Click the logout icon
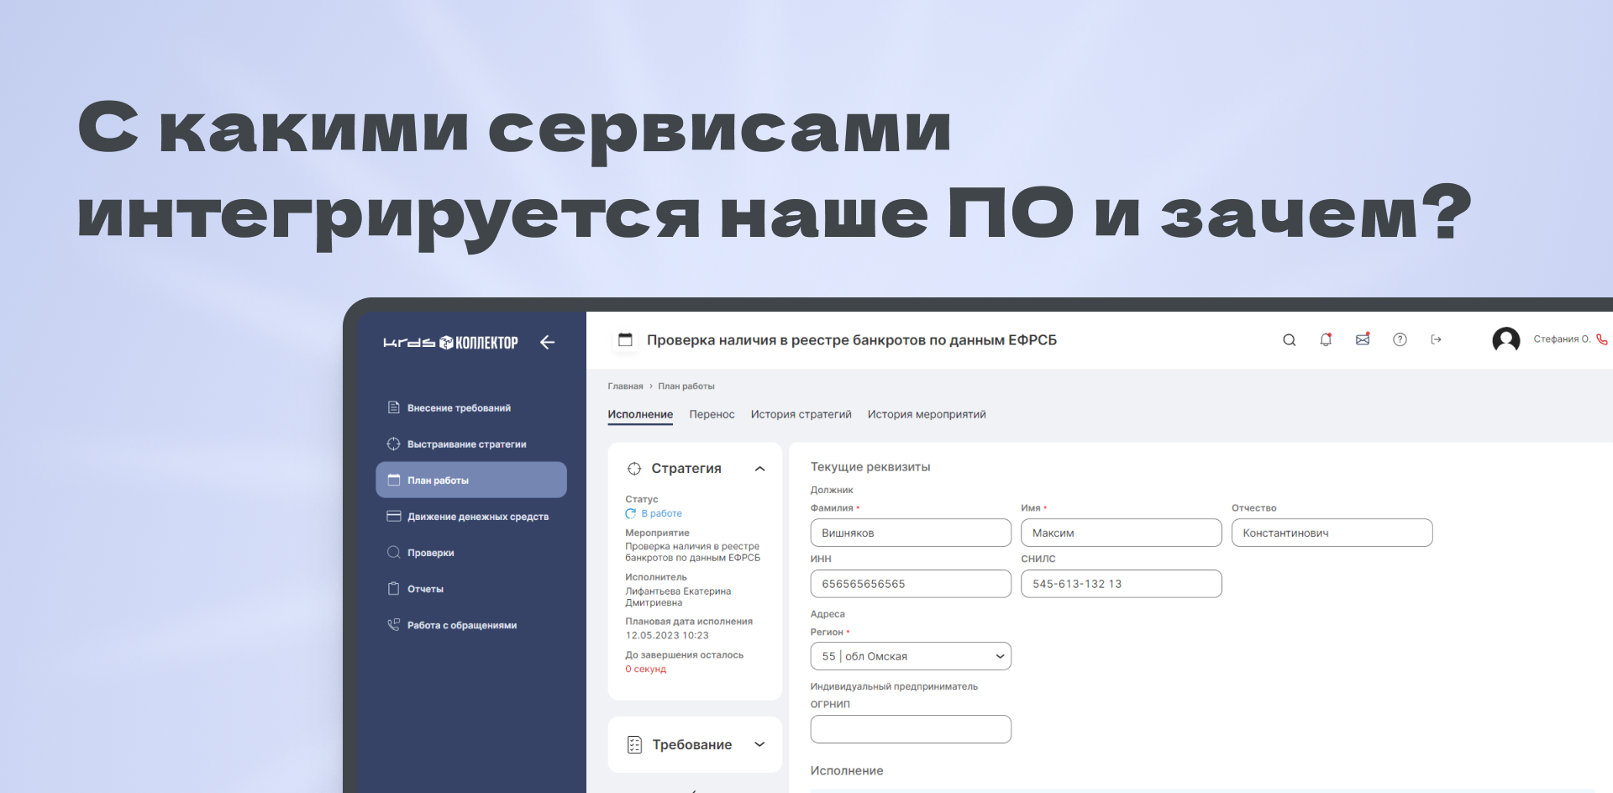This screenshot has height=793, width=1613. click(1437, 339)
